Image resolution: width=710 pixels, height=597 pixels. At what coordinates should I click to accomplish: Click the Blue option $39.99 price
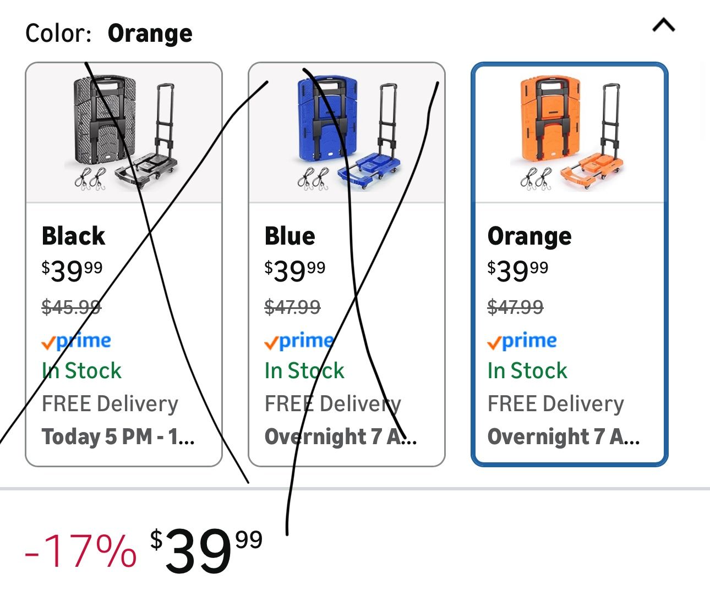coord(295,270)
